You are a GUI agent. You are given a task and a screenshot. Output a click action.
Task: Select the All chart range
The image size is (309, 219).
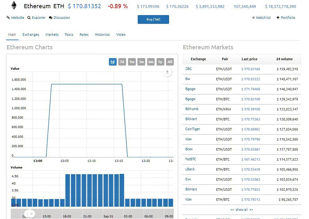[x=170, y=62]
